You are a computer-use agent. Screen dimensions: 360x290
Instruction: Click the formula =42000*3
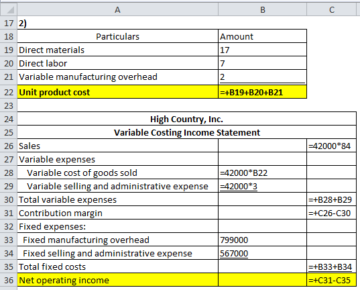click(x=262, y=186)
